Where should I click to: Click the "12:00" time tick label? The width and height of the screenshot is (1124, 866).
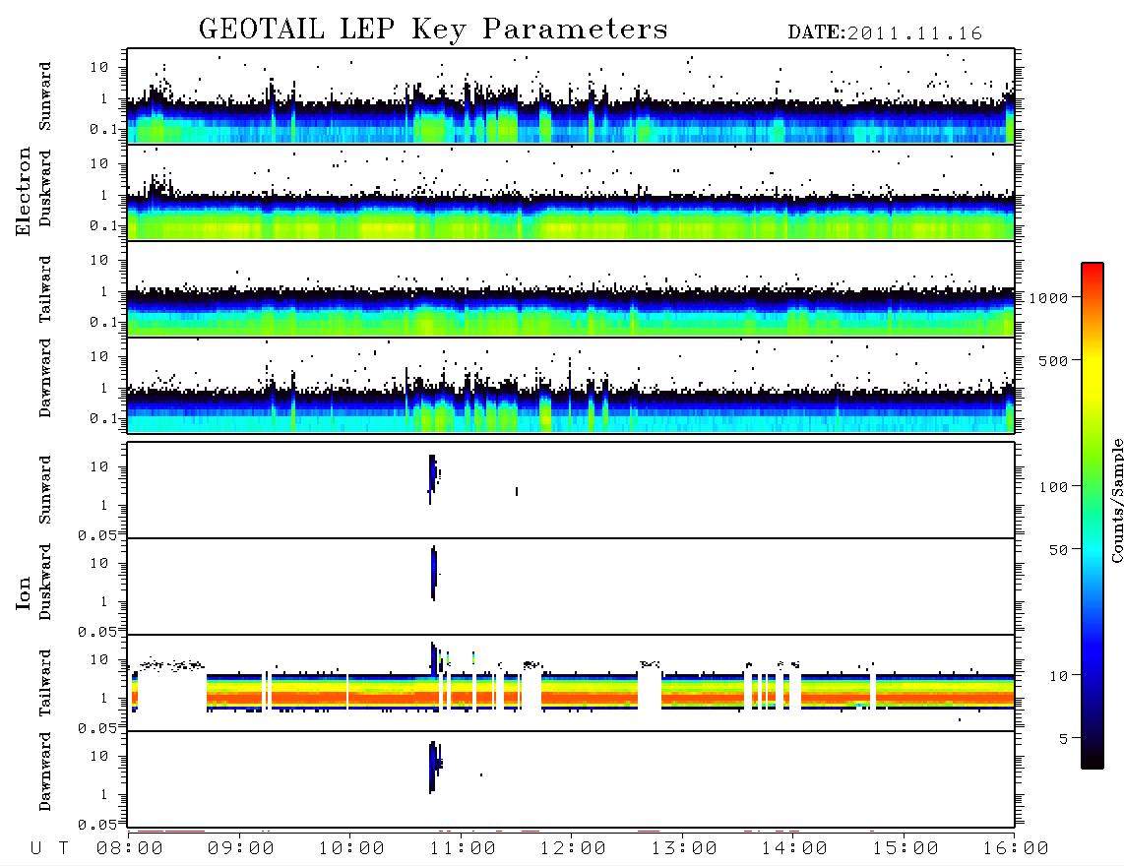click(x=573, y=848)
